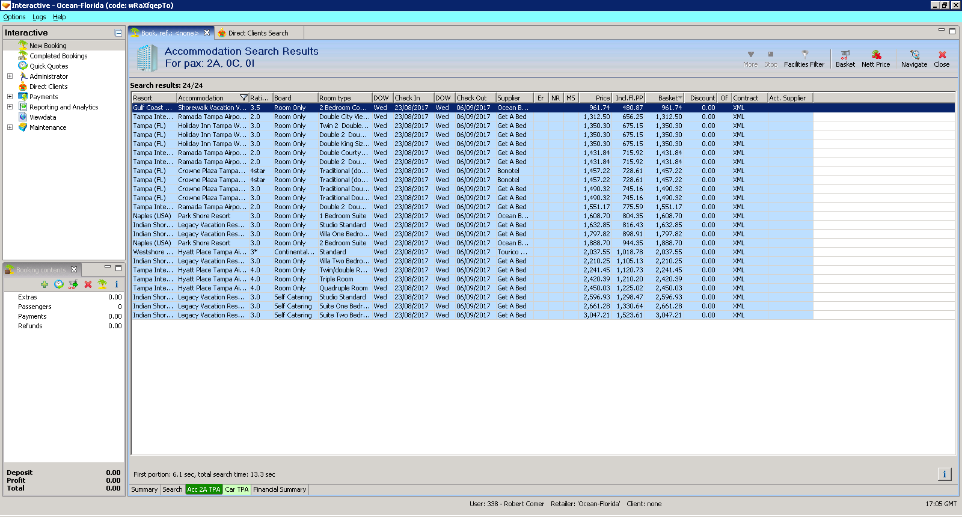Screen dimensions: 962x517
Task: Open Completed Bookings
Action: [58, 56]
